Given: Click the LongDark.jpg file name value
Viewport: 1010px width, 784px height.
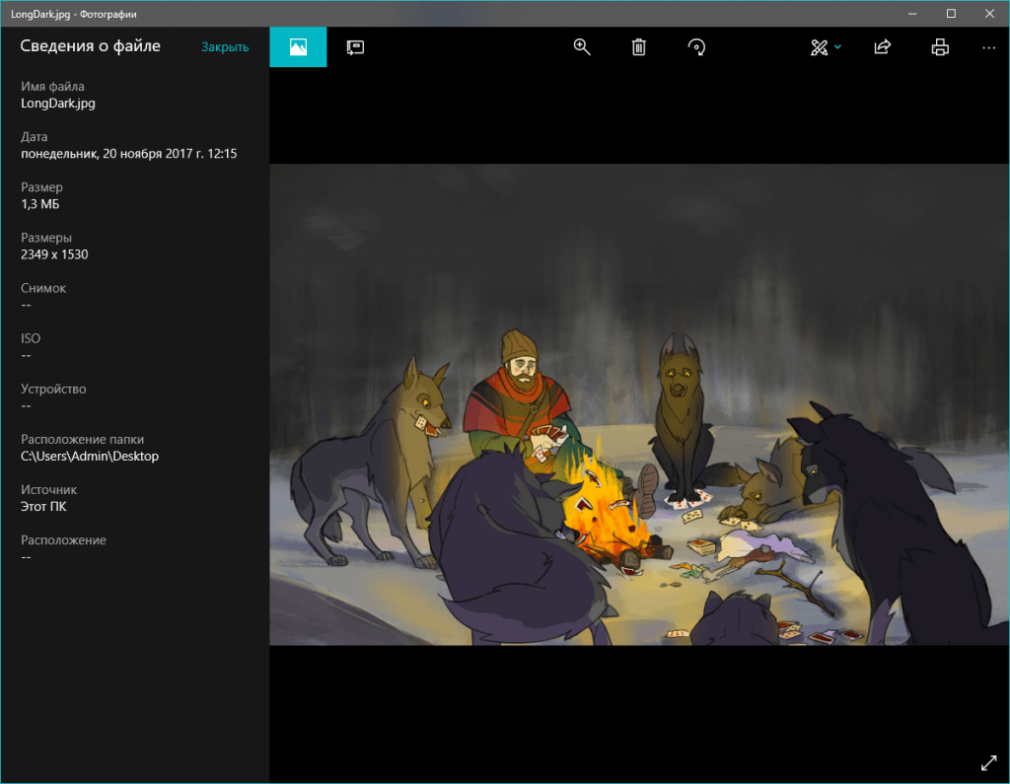Looking at the screenshot, I should [58, 103].
